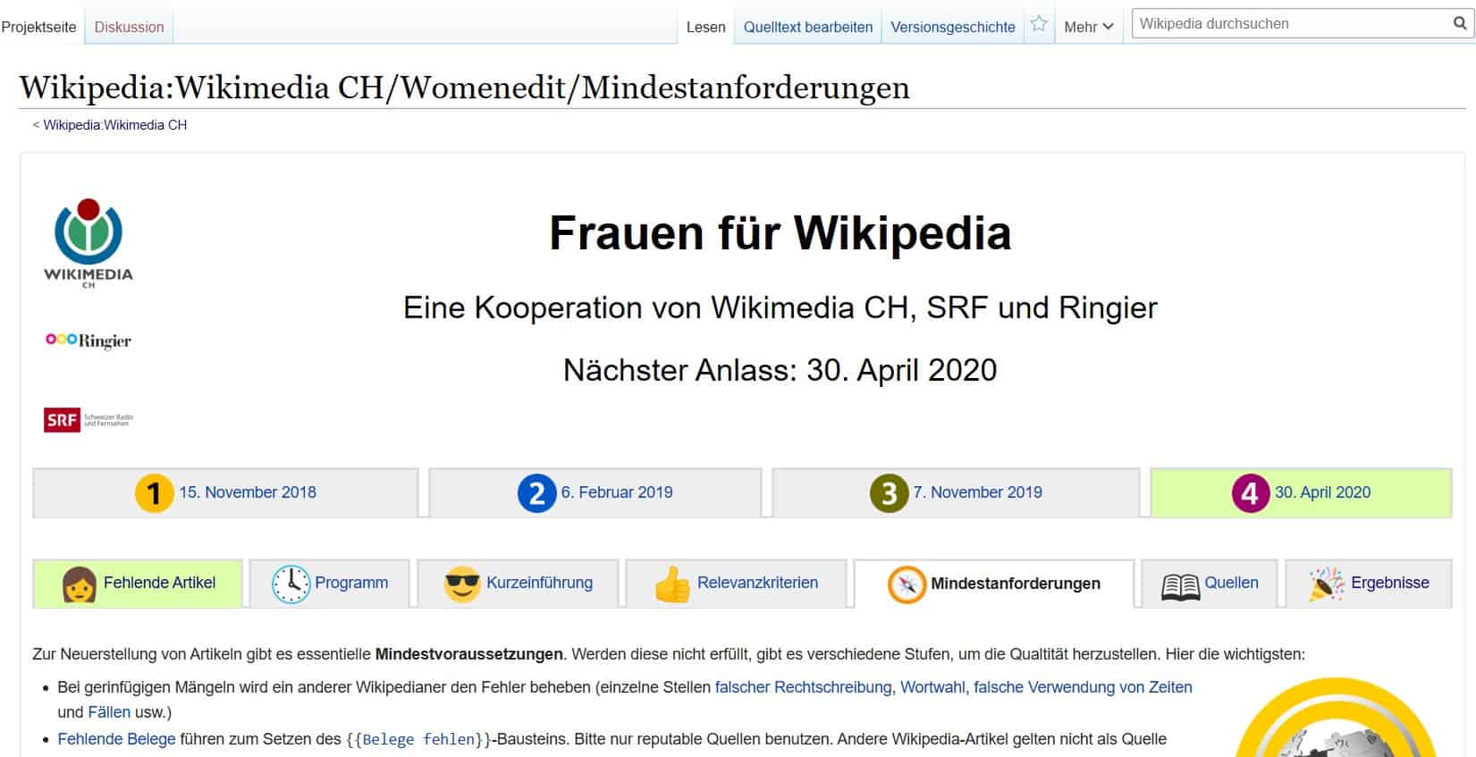The image size is (1476, 757).
Task: Click the SRF logo
Action: (89, 419)
